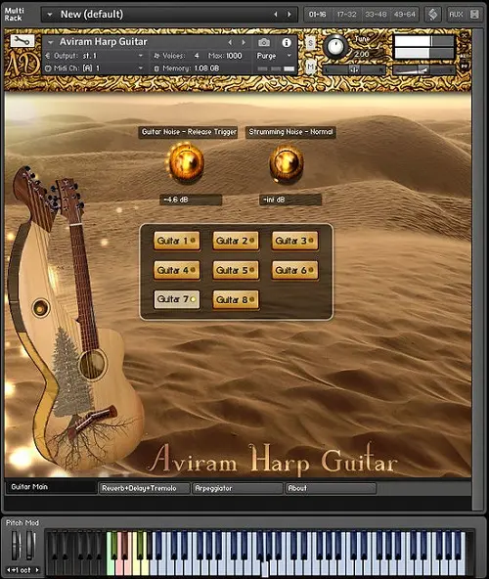Toggle the AUX panel button
Screen dimensions: 489x579
456,15
